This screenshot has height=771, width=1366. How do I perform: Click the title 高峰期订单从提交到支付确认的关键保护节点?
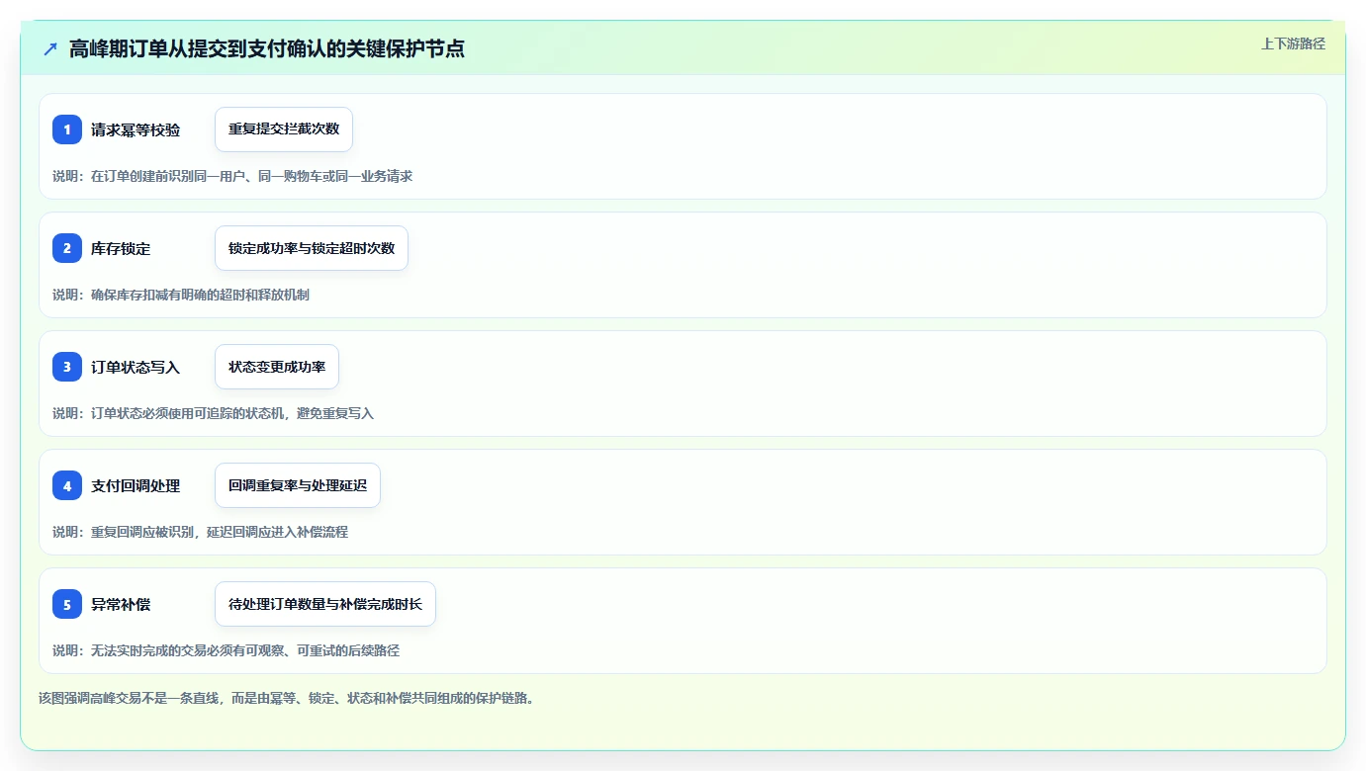(267, 48)
